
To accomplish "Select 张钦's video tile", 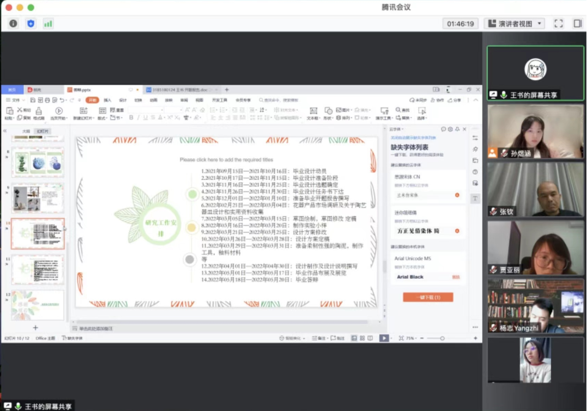I will [x=535, y=190].
